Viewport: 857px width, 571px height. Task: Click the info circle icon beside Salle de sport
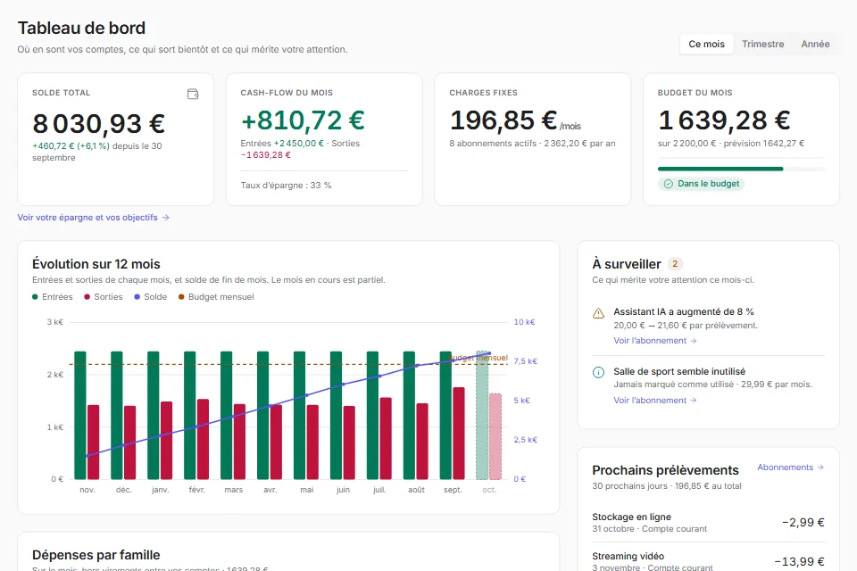click(598, 373)
